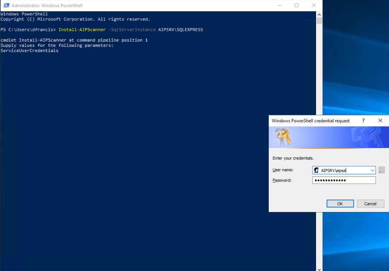The height and width of the screenshot is (271, 389).
Task: Minimize the PowerShell window
Action: [x=280, y=5]
